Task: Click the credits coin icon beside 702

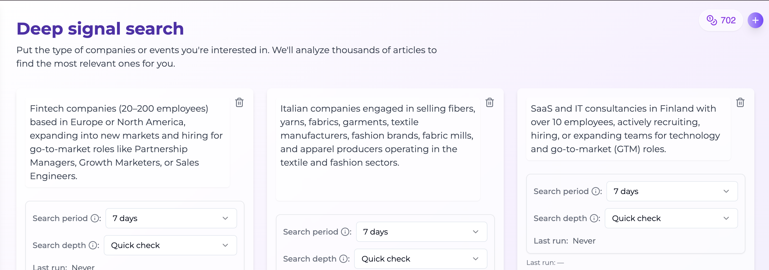Action: click(x=712, y=20)
